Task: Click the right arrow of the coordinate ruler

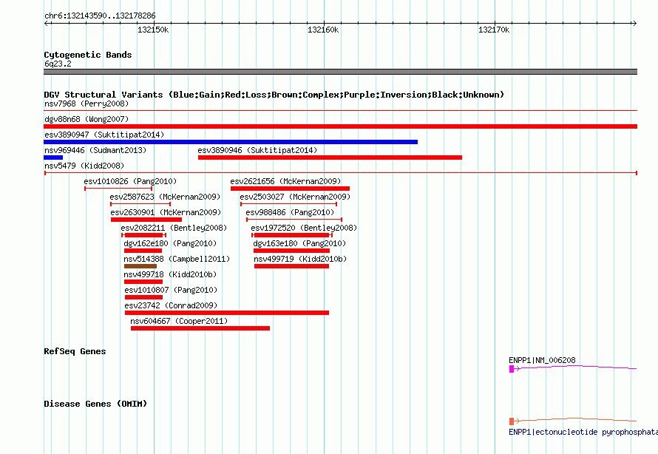Action: 634,23
